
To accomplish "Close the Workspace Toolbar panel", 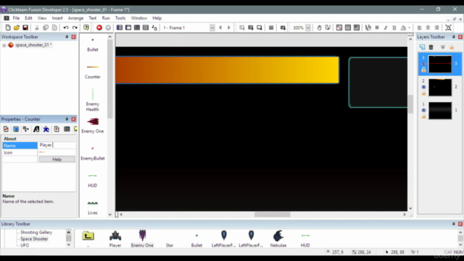I will (x=73, y=37).
